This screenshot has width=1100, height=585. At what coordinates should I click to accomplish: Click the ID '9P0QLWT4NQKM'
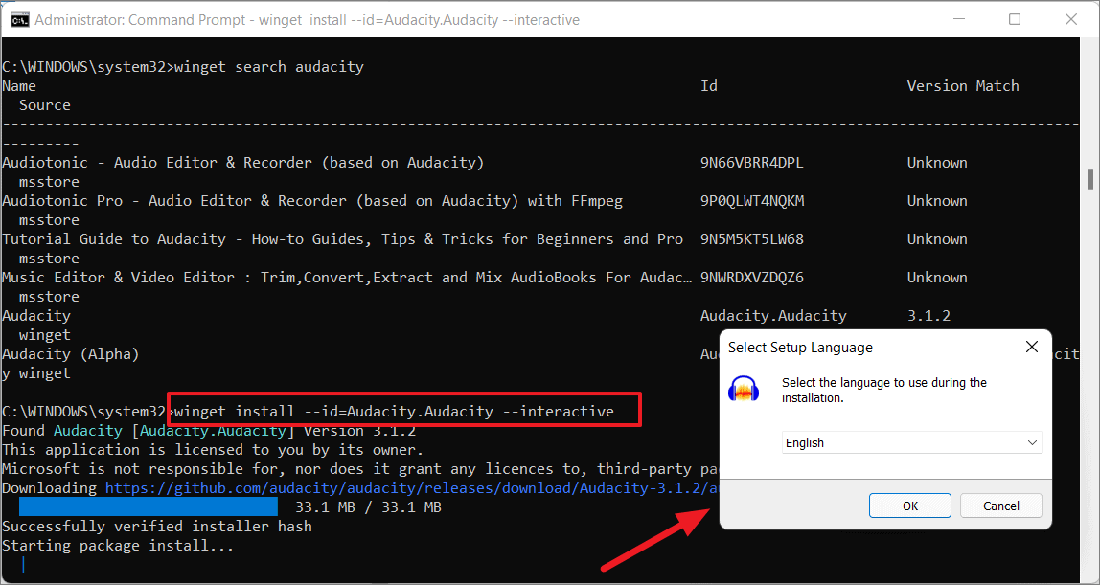pyautogui.click(x=751, y=201)
